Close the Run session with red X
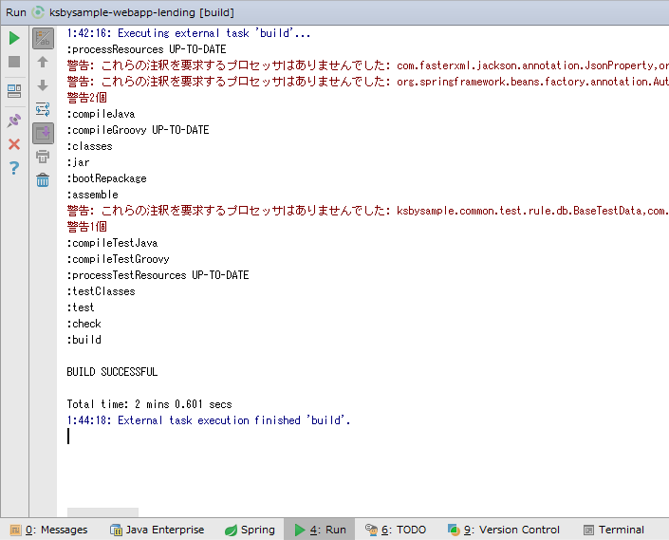This screenshot has height=540, width=669. 14,144
